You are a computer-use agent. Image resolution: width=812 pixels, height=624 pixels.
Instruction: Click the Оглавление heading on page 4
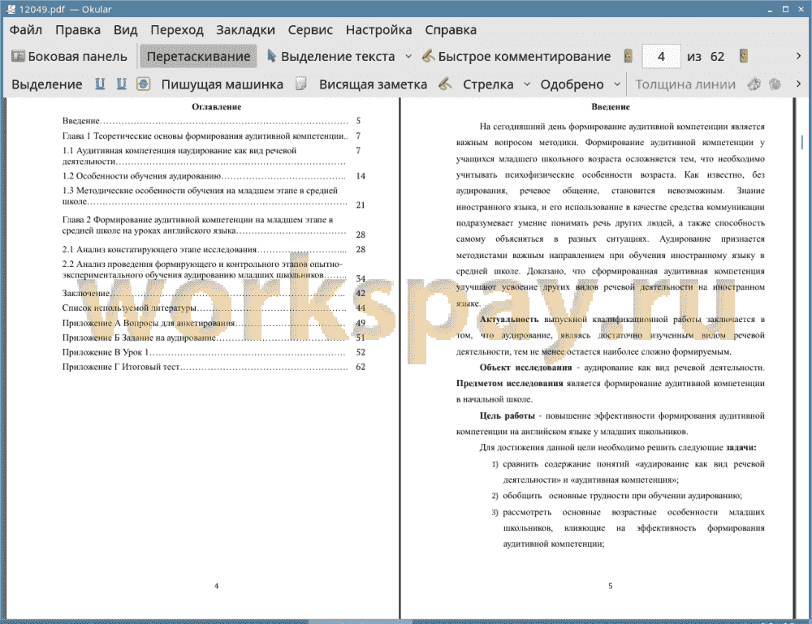[x=217, y=107]
